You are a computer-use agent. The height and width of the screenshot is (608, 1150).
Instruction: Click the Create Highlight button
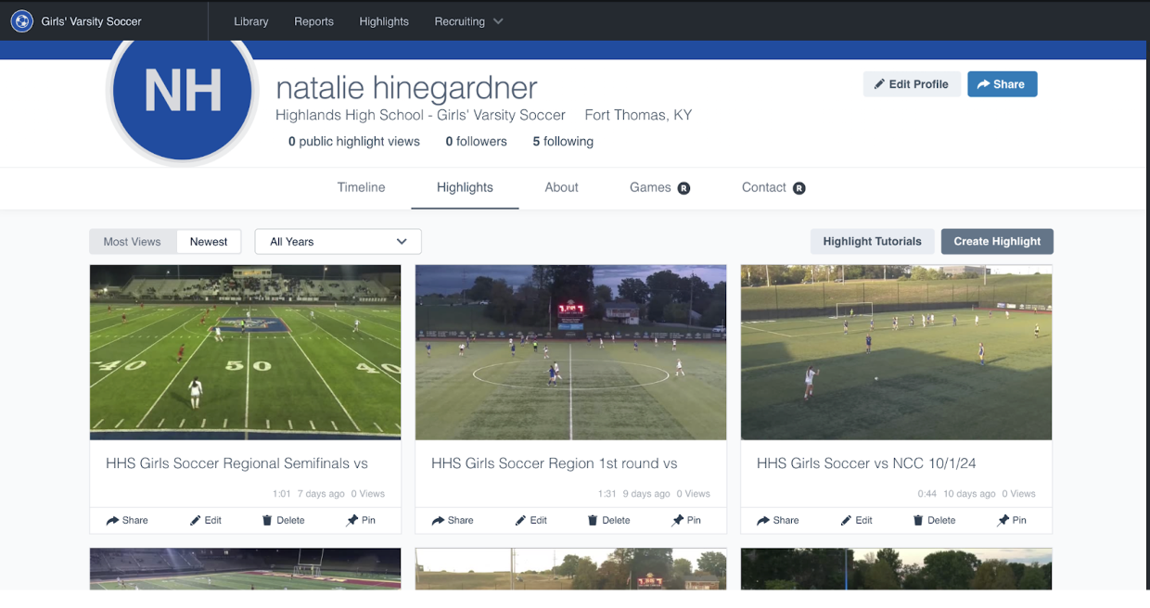(x=997, y=242)
